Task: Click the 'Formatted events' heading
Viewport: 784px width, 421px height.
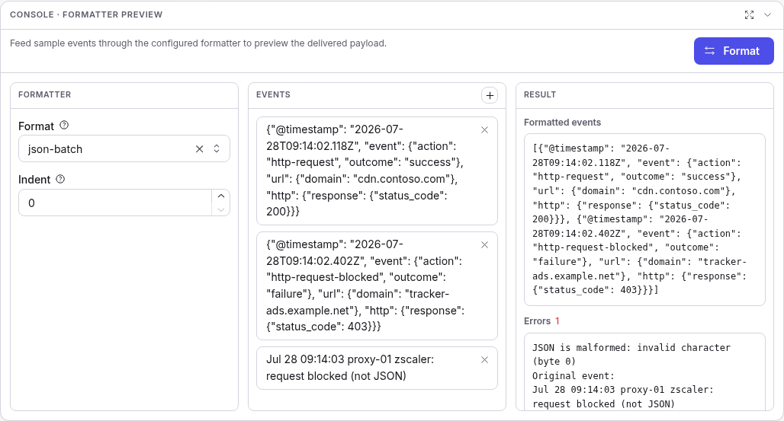Action: [563, 123]
